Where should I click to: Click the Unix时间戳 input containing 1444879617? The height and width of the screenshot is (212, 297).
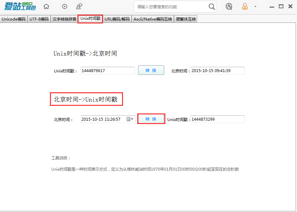tap(107, 70)
